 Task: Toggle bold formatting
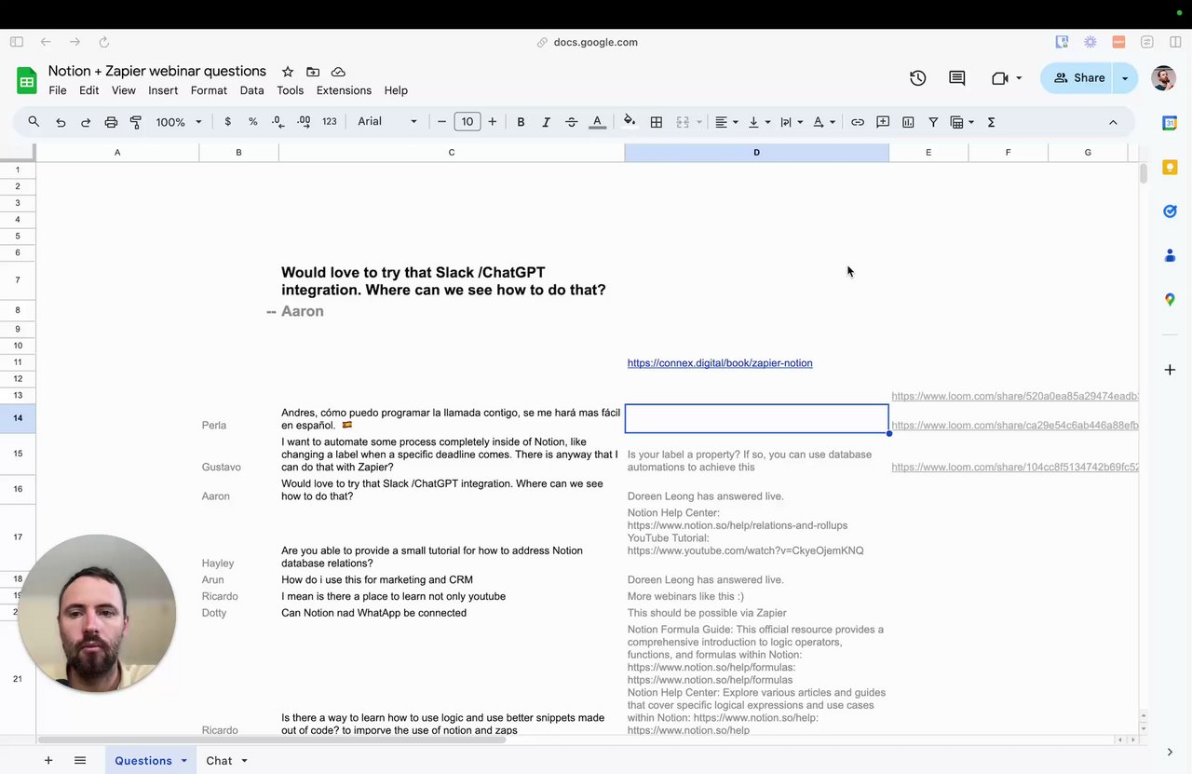coord(521,122)
